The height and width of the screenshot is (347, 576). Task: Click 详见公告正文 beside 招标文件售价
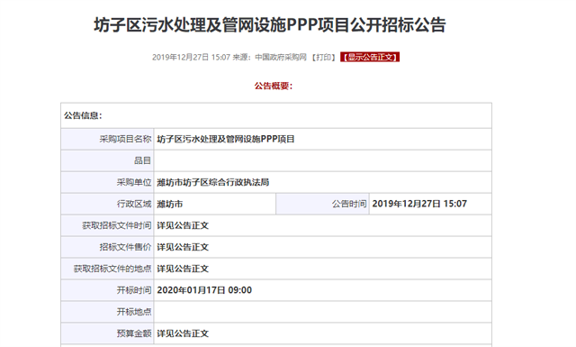(183, 247)
